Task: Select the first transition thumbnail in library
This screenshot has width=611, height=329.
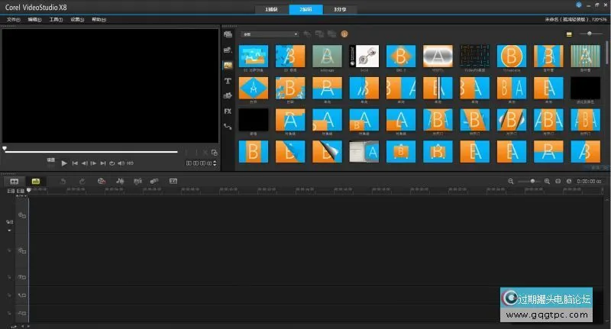Action: (253, 56)
